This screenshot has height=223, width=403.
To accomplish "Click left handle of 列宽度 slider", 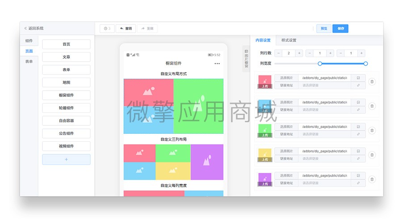I will (320, 63).
